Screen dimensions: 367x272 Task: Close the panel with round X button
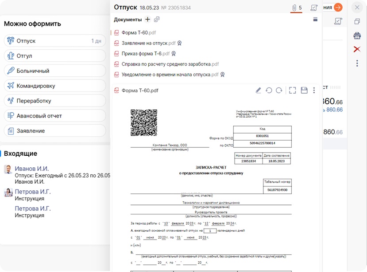pos(357,8)
